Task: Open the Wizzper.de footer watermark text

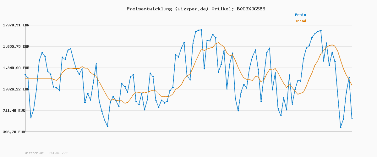Action: tap(46, 153)
